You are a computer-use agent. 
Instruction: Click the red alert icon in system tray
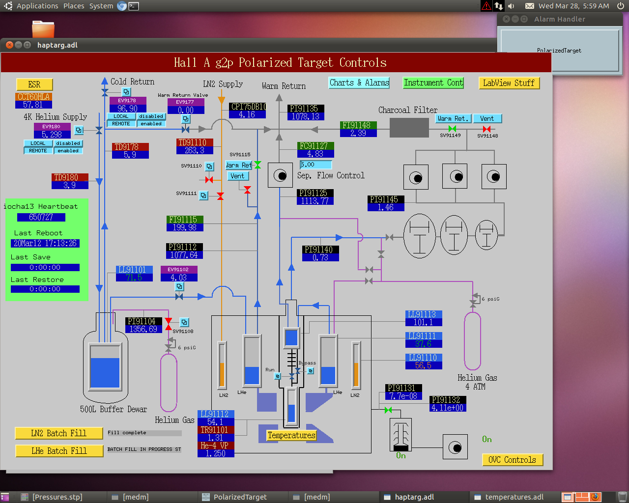coord(486,6)
